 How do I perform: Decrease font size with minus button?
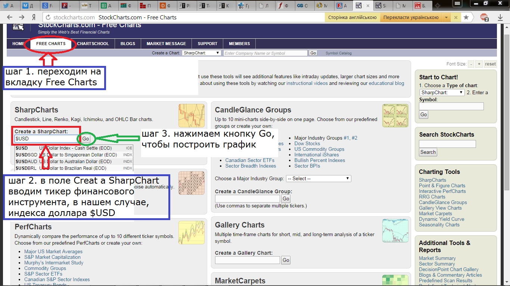pos(472,64)
